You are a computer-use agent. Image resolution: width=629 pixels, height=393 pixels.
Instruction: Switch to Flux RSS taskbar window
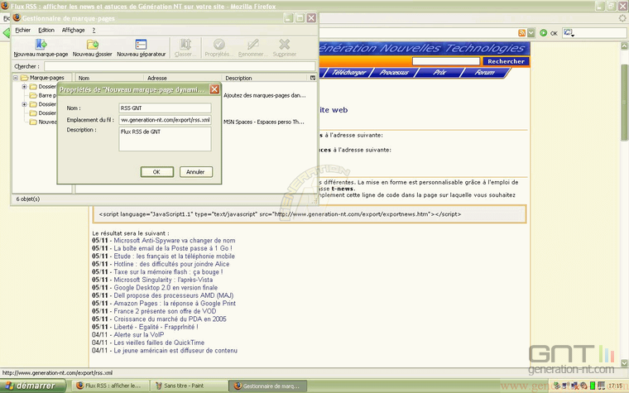[x=109, y=386]
